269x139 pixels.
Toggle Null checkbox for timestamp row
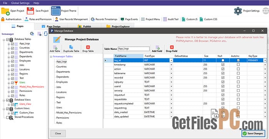[x=223, y=65]
